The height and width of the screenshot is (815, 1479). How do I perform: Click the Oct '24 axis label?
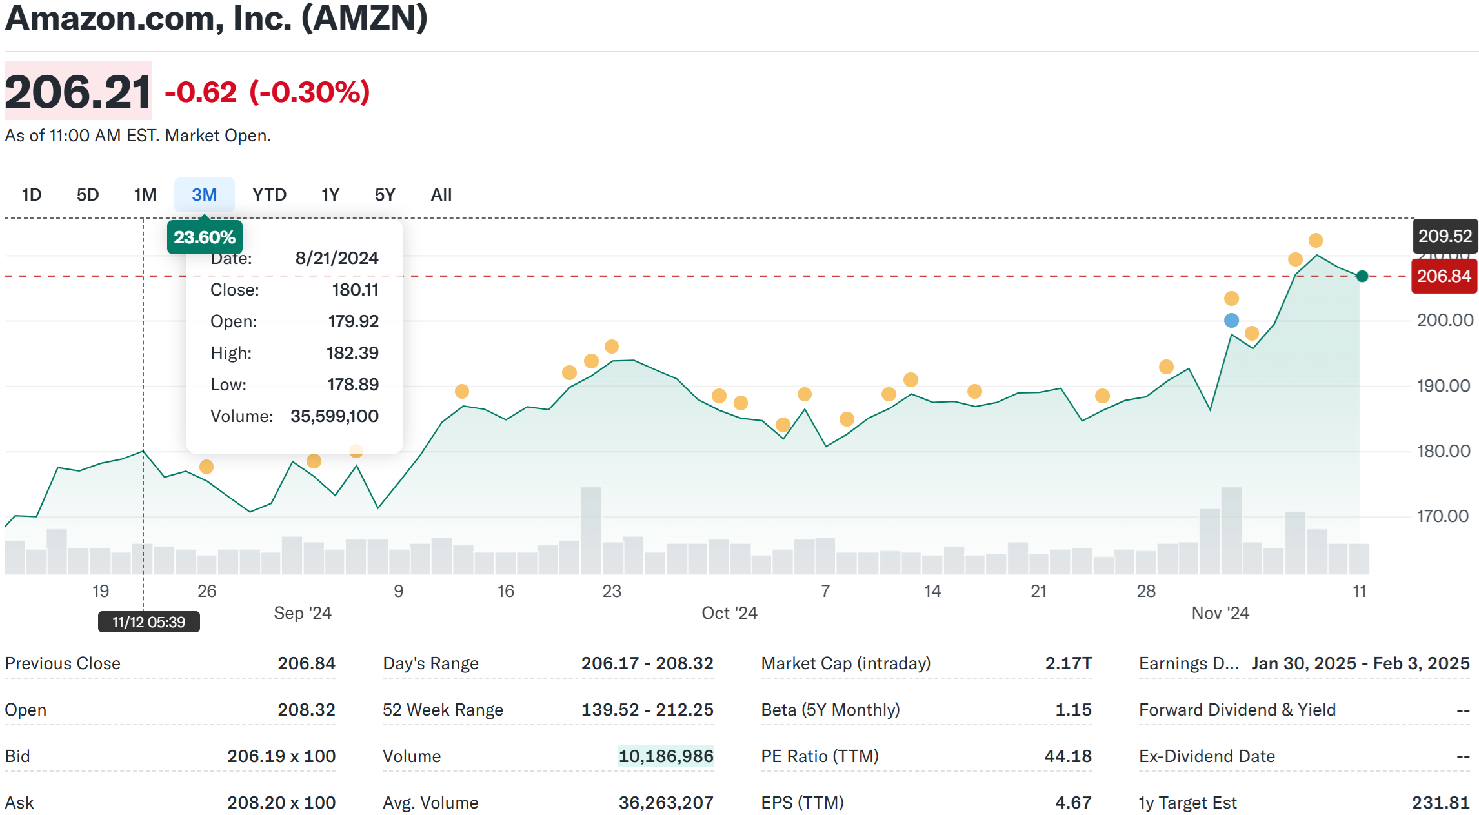(729, 613)
